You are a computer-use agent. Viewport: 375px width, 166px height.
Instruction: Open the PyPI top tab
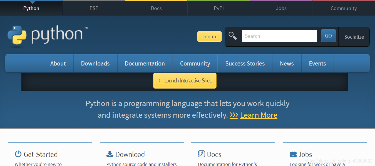219,8
